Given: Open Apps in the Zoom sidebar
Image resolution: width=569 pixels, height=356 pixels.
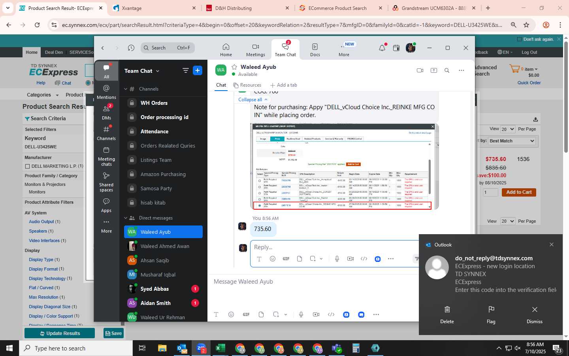Looking at the screenshot, I should [106, 205].
